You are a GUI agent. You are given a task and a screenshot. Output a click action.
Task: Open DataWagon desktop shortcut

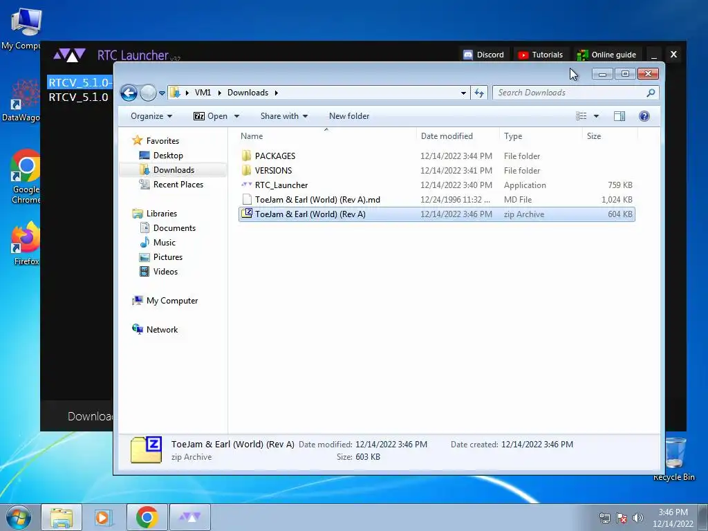23,100
